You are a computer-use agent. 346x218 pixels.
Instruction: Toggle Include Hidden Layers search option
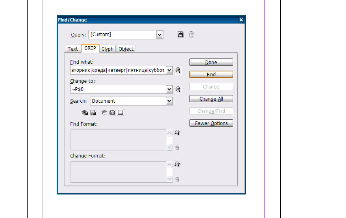coord(104,112)
